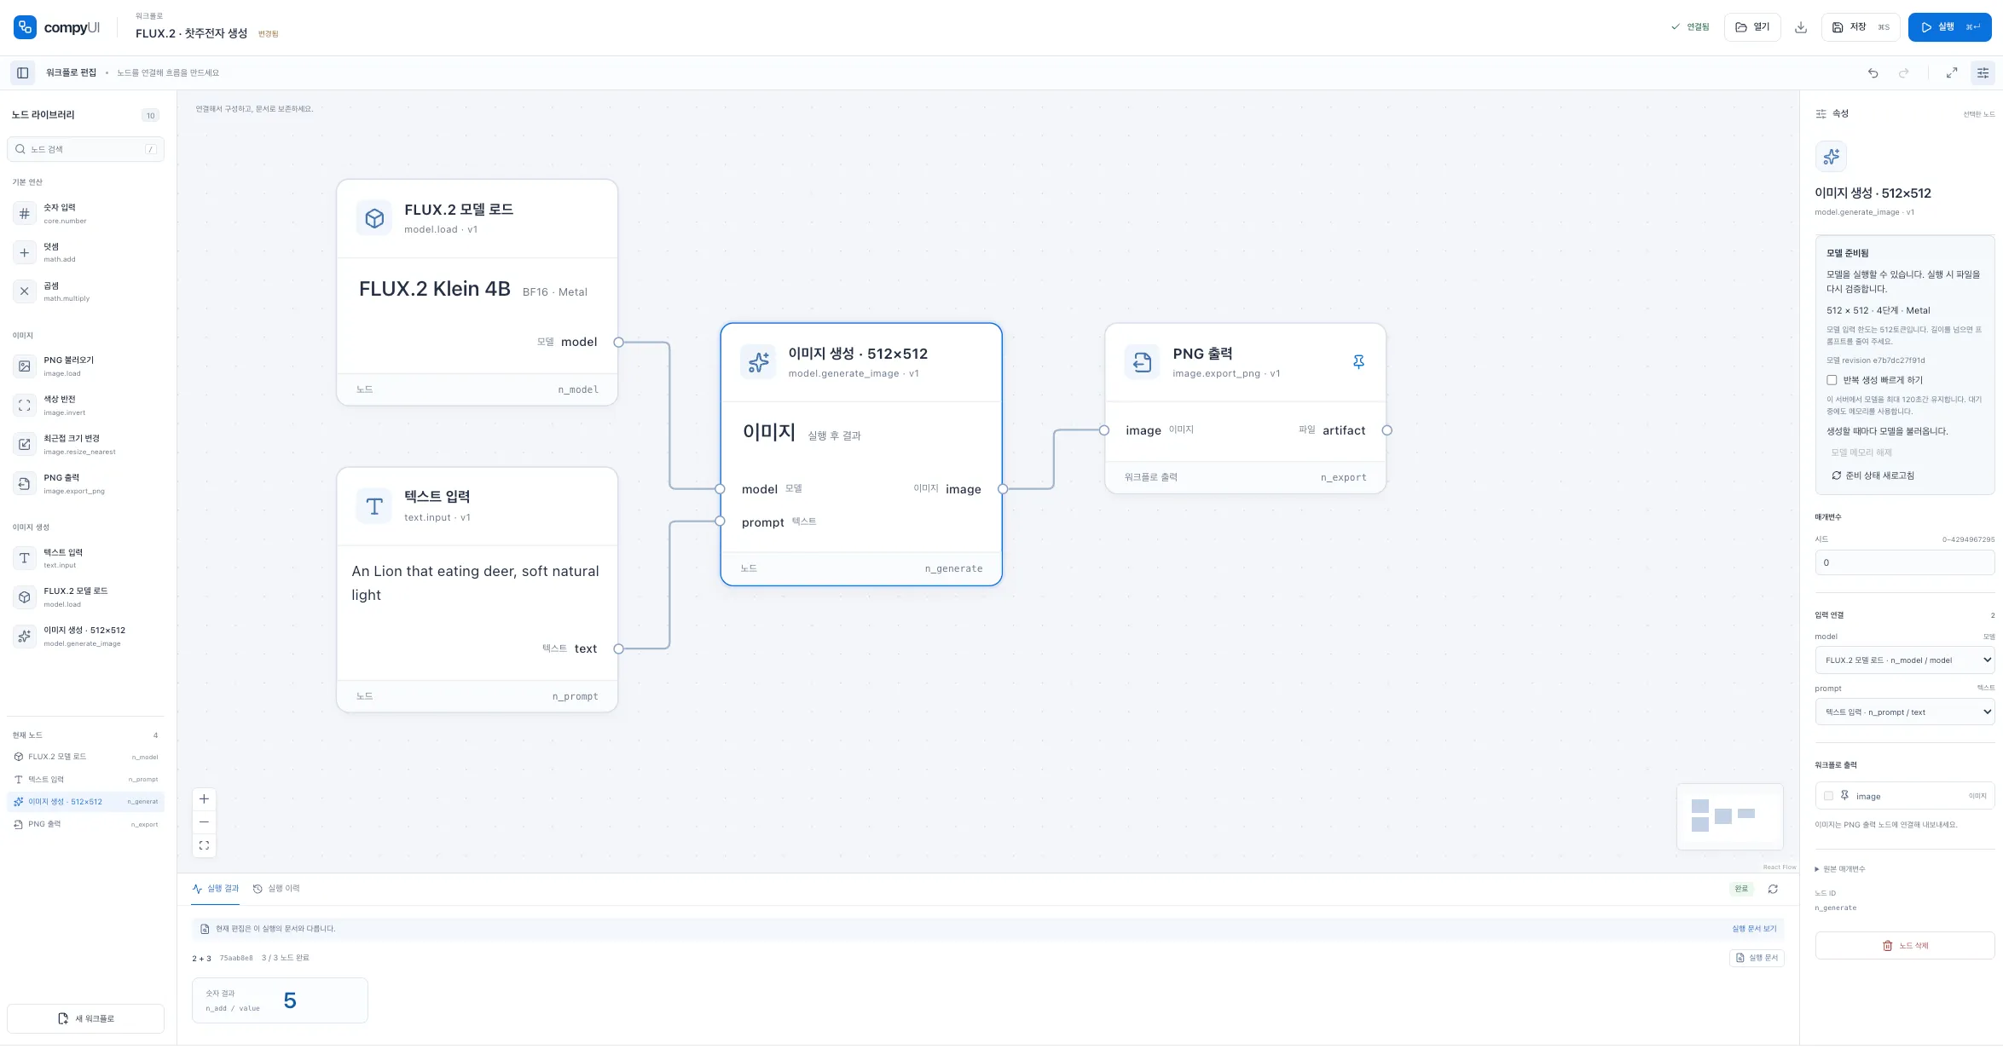
Task: Zoom in on the canvas
Action: (204, 799)
